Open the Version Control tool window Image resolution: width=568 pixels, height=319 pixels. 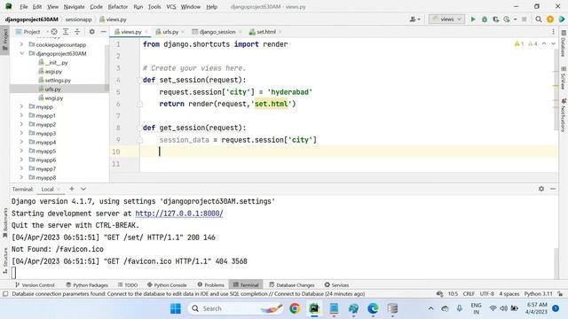click(x=35, y=285)
